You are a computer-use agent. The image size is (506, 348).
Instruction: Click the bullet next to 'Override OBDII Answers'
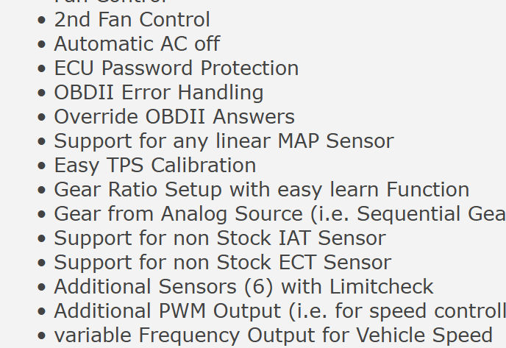click(x=42, y=118)
